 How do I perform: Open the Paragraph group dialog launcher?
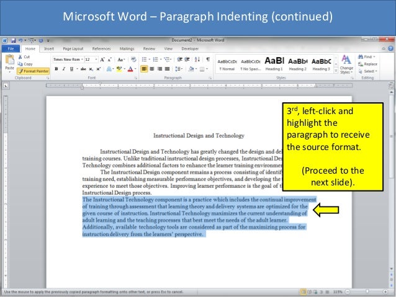point(210,78)
